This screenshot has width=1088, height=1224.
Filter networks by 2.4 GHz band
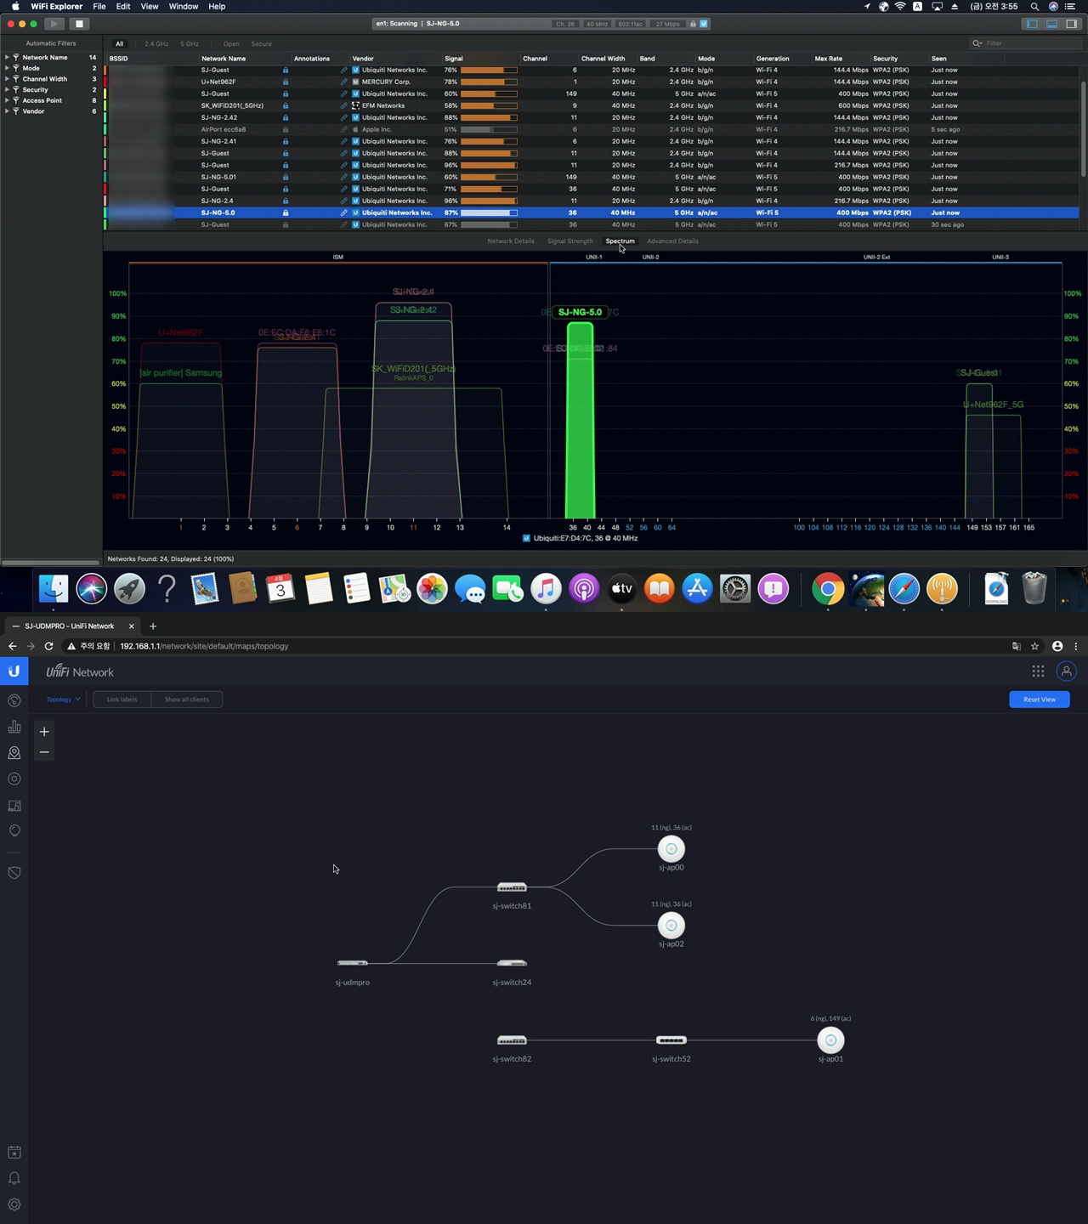tap(156, 43)
